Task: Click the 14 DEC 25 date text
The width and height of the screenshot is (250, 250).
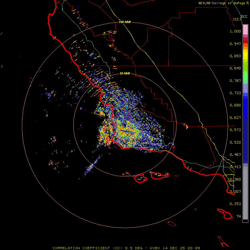Action: [174, 248]
